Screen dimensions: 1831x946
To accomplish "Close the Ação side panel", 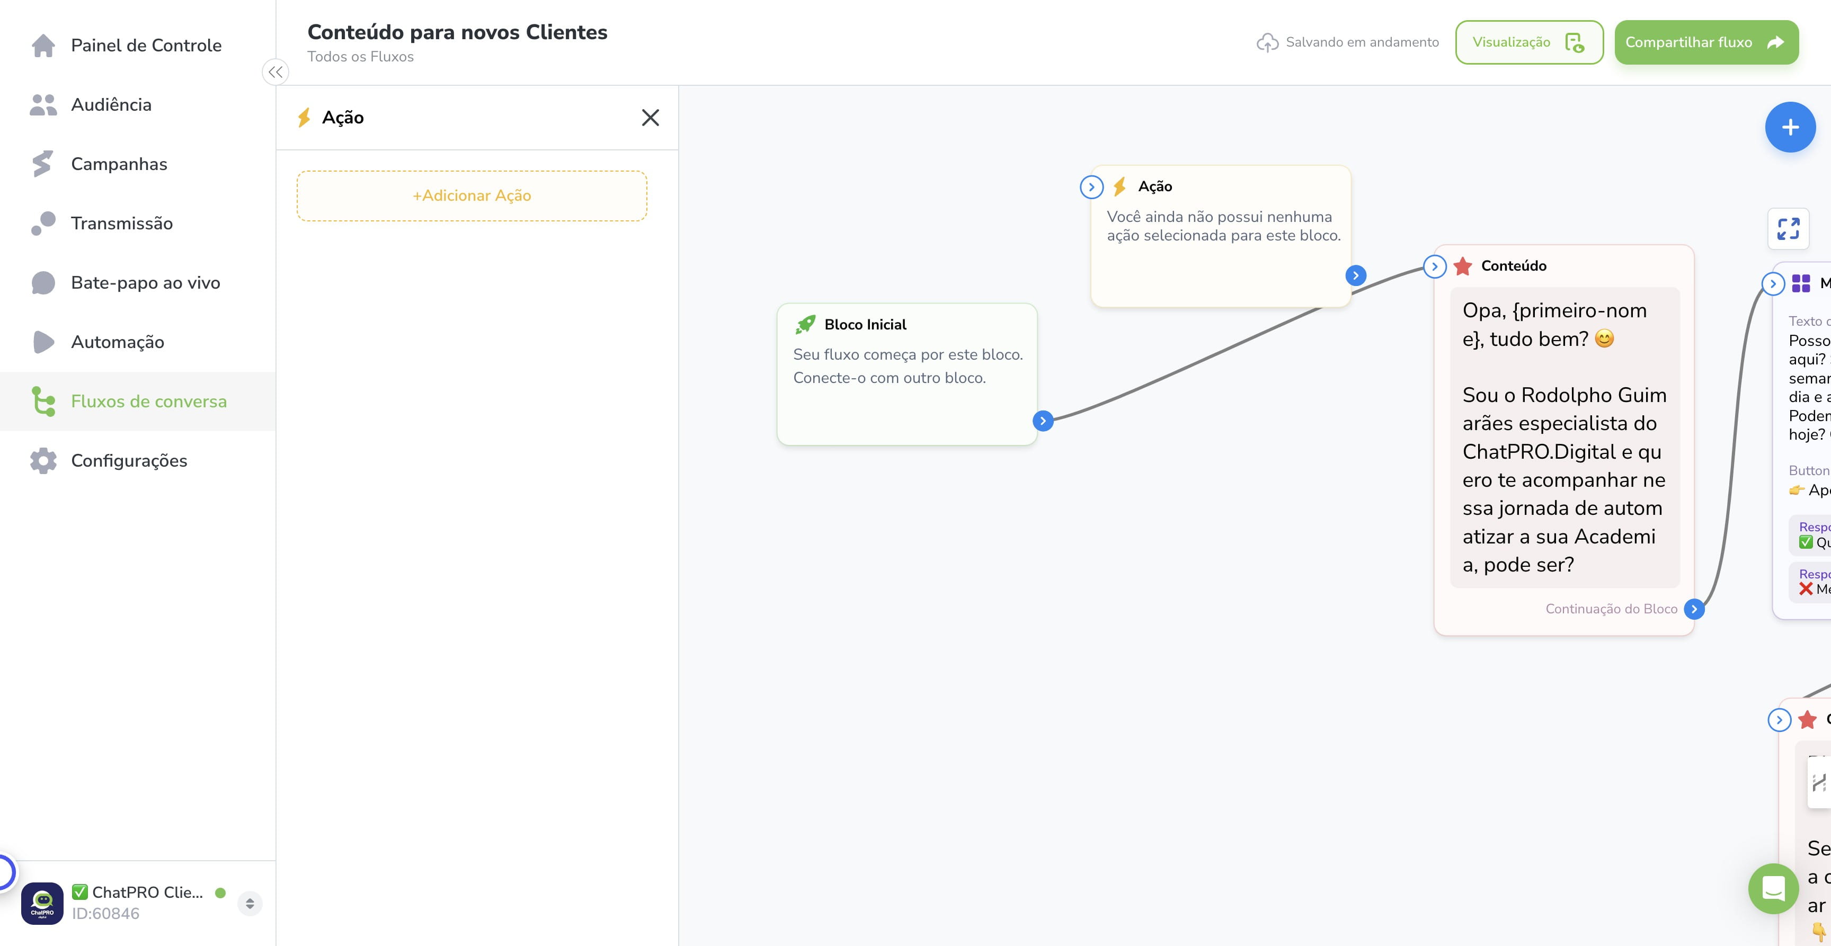I will coord(651,117).
